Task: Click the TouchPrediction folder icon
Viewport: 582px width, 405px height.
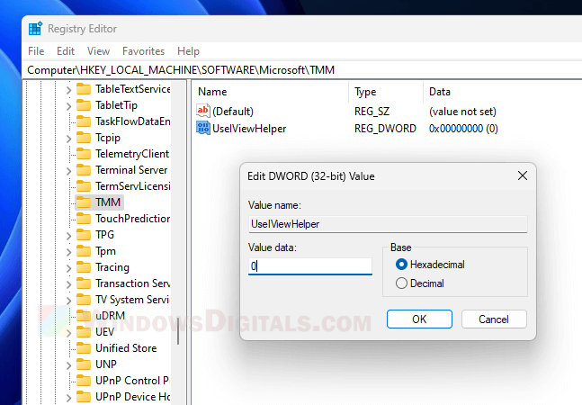Action: tap(84, 219)
